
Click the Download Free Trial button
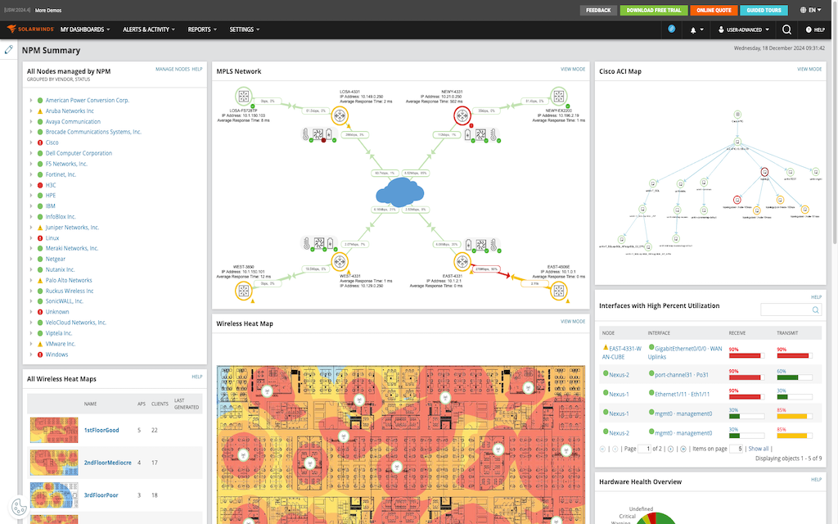tap(654, 10)
